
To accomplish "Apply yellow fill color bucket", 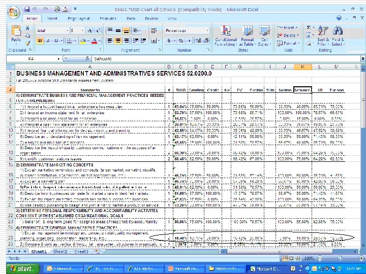I will coord(83,41).
